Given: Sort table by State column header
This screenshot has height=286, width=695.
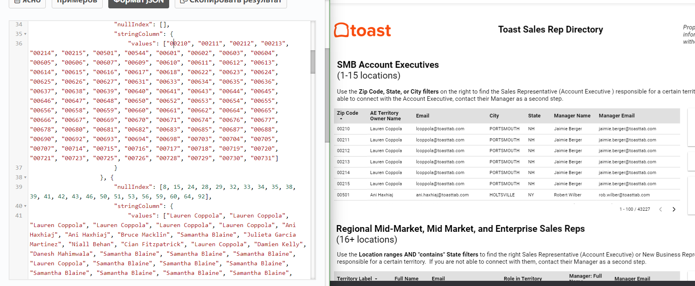Looking at the screenshot, I should click(x=534, y=116).
